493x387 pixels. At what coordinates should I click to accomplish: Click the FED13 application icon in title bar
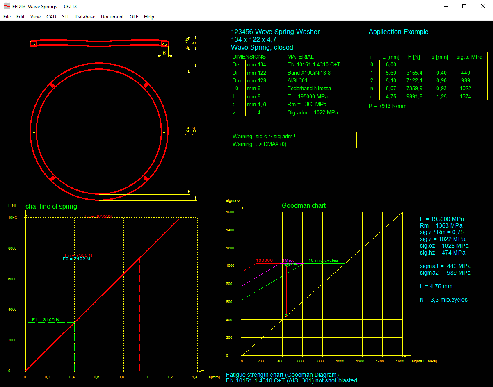[7, 6]
